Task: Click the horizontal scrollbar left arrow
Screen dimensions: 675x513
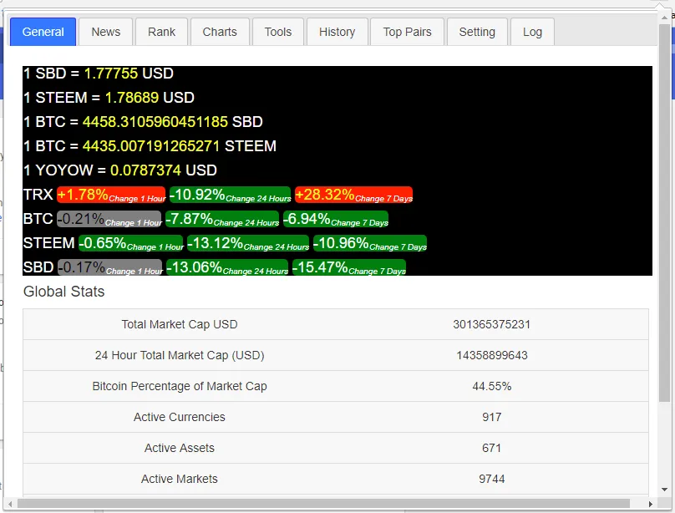Action: coord(10,504)
